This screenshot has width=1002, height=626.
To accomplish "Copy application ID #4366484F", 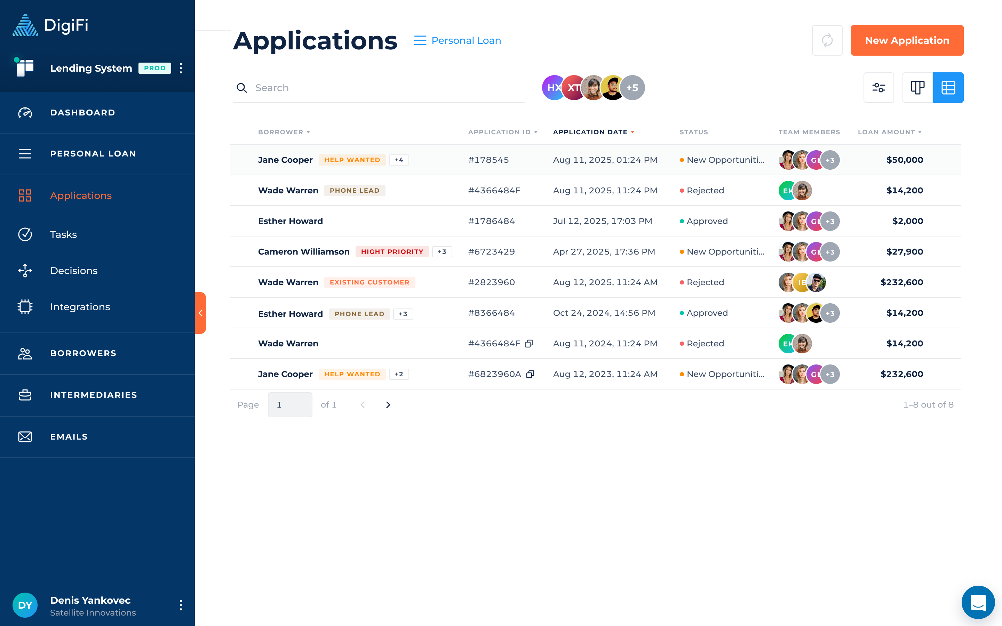I will click(x=529, y=344).
